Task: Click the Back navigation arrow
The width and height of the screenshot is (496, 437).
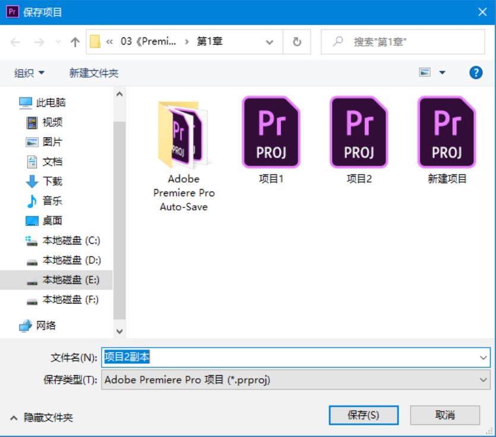Action: [15, 42]
